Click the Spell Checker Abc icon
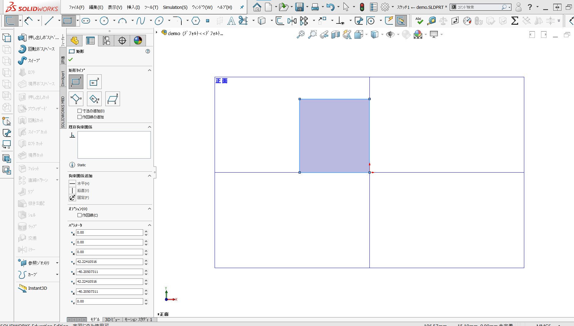This screenshot has height=326, width=574. (x=419, y=21)
